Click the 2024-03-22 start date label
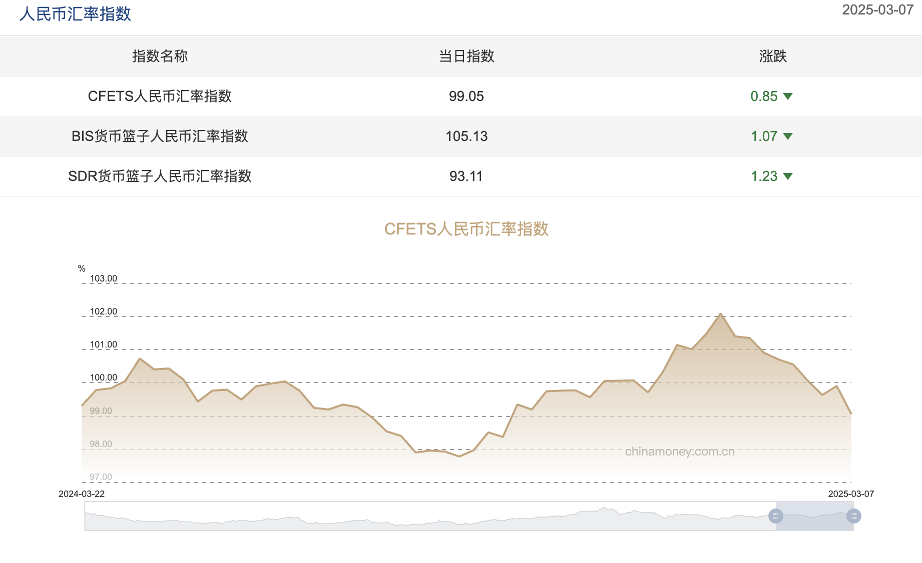This screenshot has height=563, width=922. coord(83,494)
